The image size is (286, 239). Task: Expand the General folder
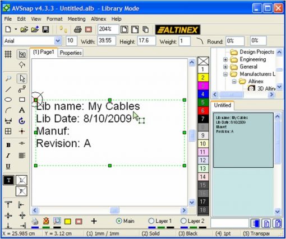coord(225,67)
